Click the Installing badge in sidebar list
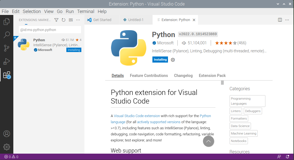The width and height of the screenshot is (294, 160). coord(74,50)
